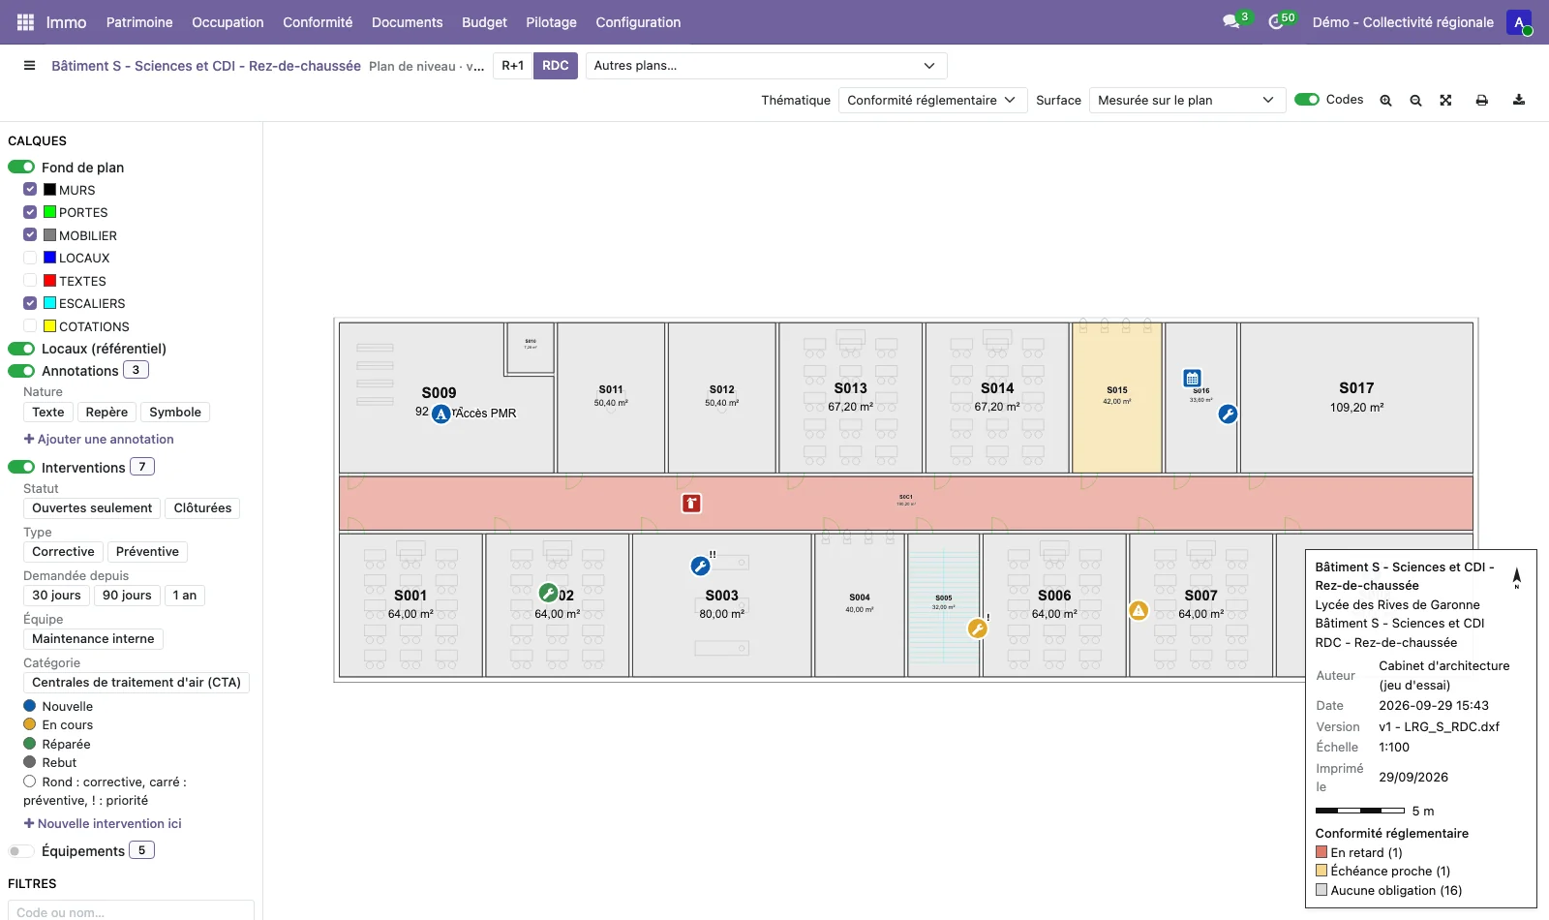Open the orange warning triangle marker near S007
This screenshot has width=1549, height=920.
[x=1139, y=610]
